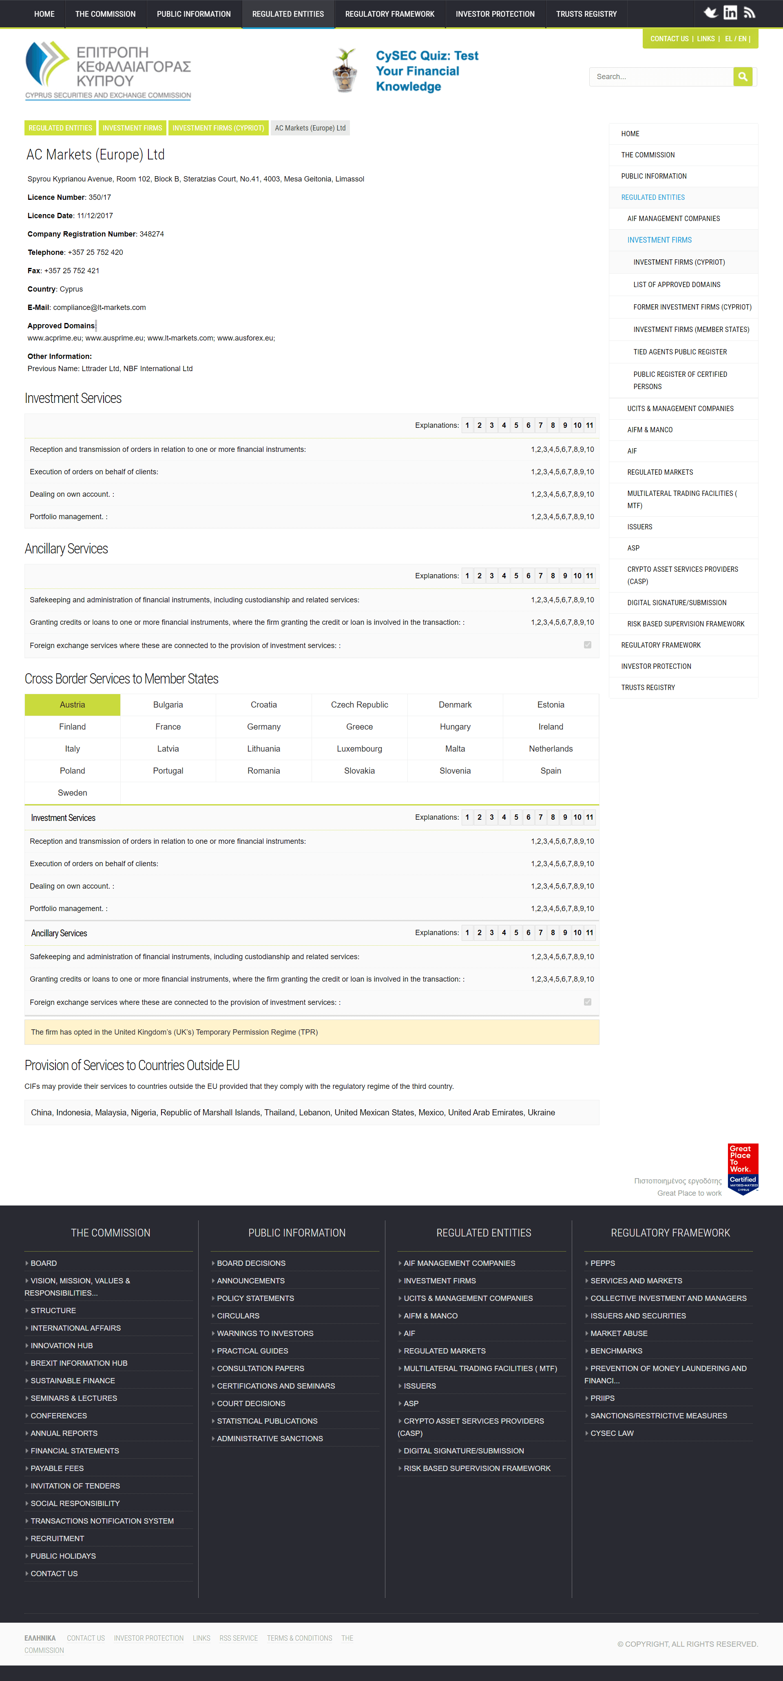Open WARNINGS TO INVESTORS footer link

(x=265, y=1333)
